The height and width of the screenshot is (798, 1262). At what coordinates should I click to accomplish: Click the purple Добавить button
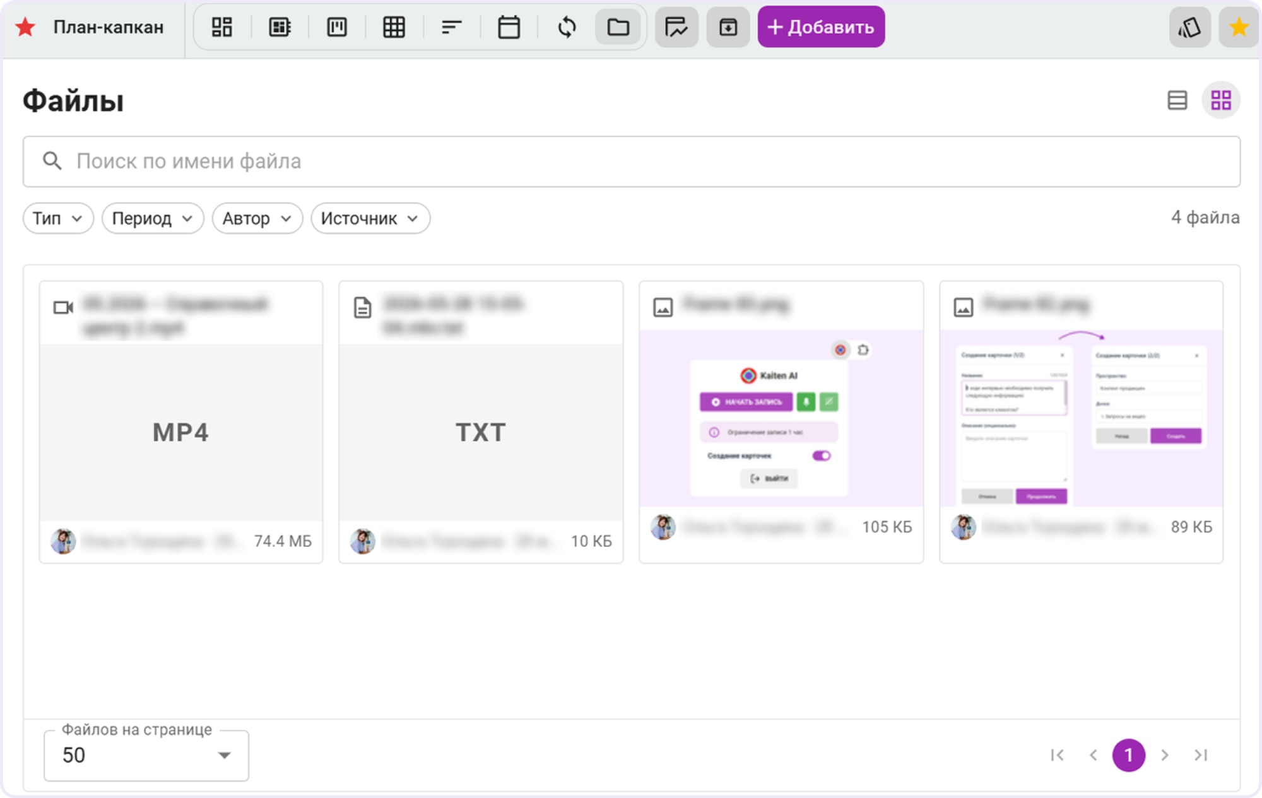tap(821, 27)
